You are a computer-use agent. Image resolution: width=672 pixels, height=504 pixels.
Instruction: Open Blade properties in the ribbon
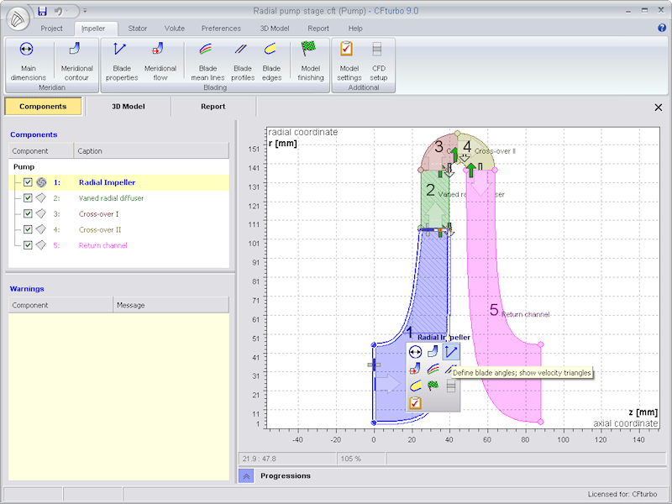tap(122, 61)
